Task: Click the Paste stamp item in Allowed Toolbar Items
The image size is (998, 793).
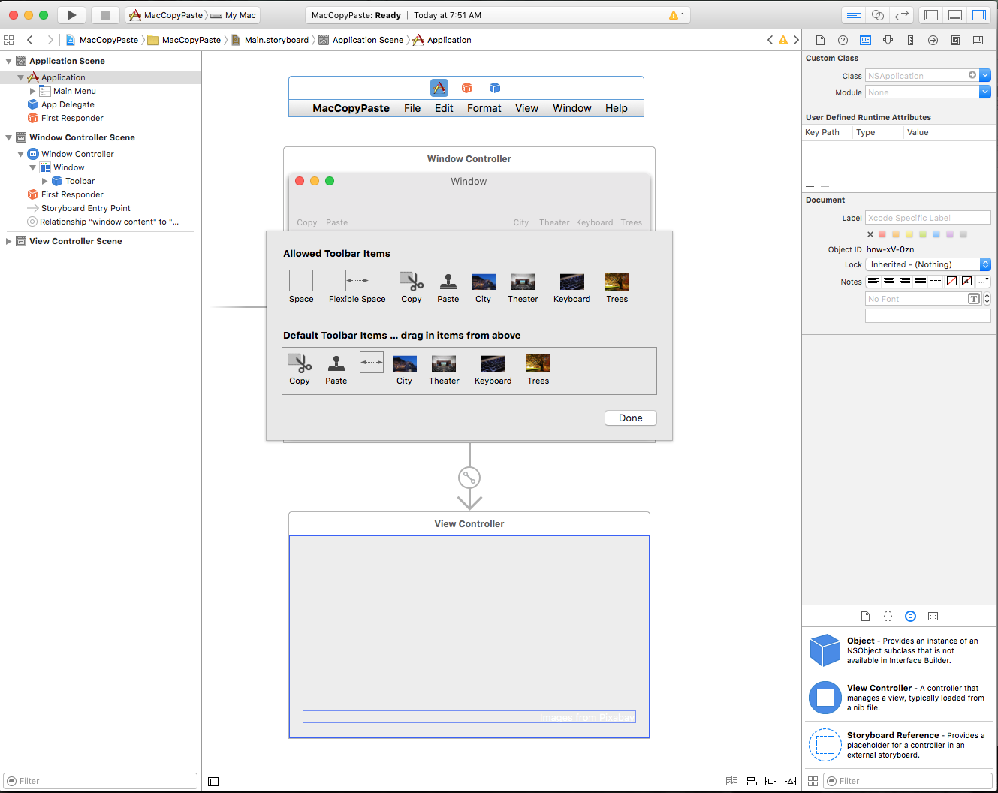Action: tap(448, 288)
